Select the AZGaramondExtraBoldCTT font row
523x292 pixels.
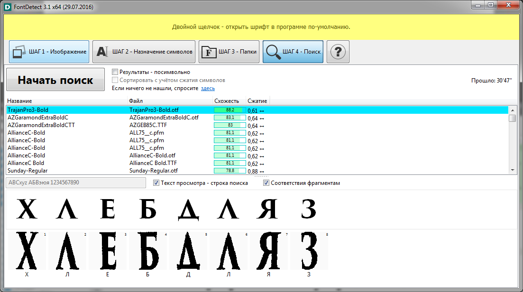tap(257, 125)
